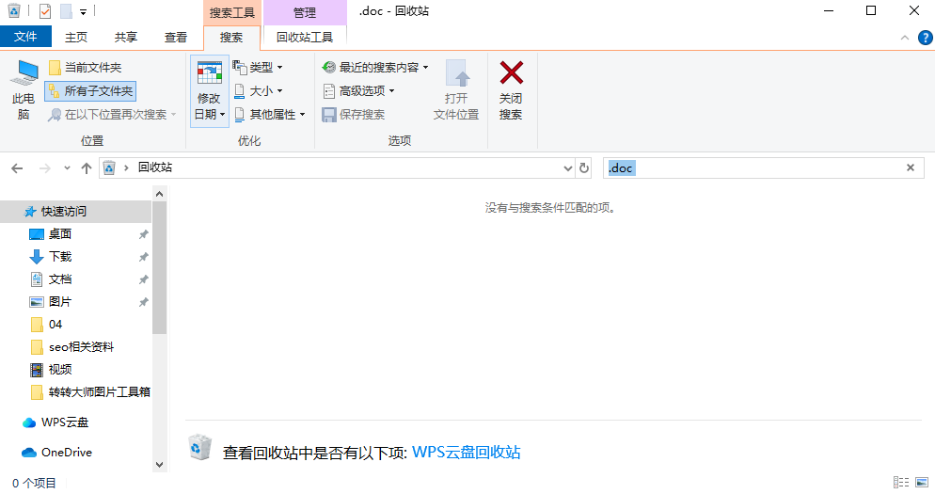Viewport: 935px width, 494px height.
Task: Open OneDrive in the sidebar
Action: [x=66, y=453]
